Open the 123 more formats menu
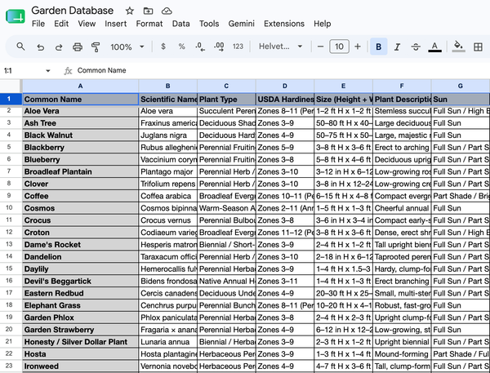The image size is (490, 373). coord(238,47)
